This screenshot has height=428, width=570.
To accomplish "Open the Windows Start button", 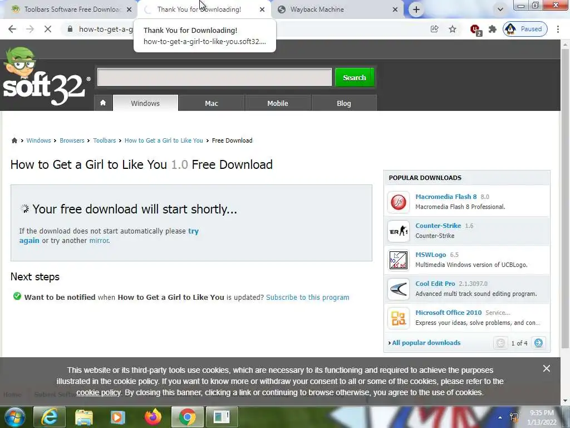I will [14, 417].
